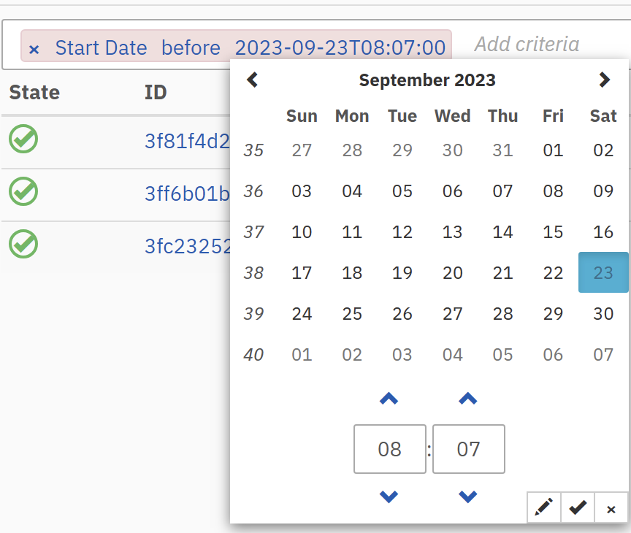Open the process link starting with 3ff6b01b
The width and height of the screenshot is (631, 533).
pyautogui.click(x=188, y=193)
